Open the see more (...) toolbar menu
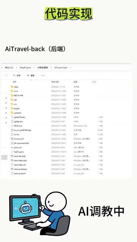The height and width of the screenshot is (242, 137). [43, 76]
